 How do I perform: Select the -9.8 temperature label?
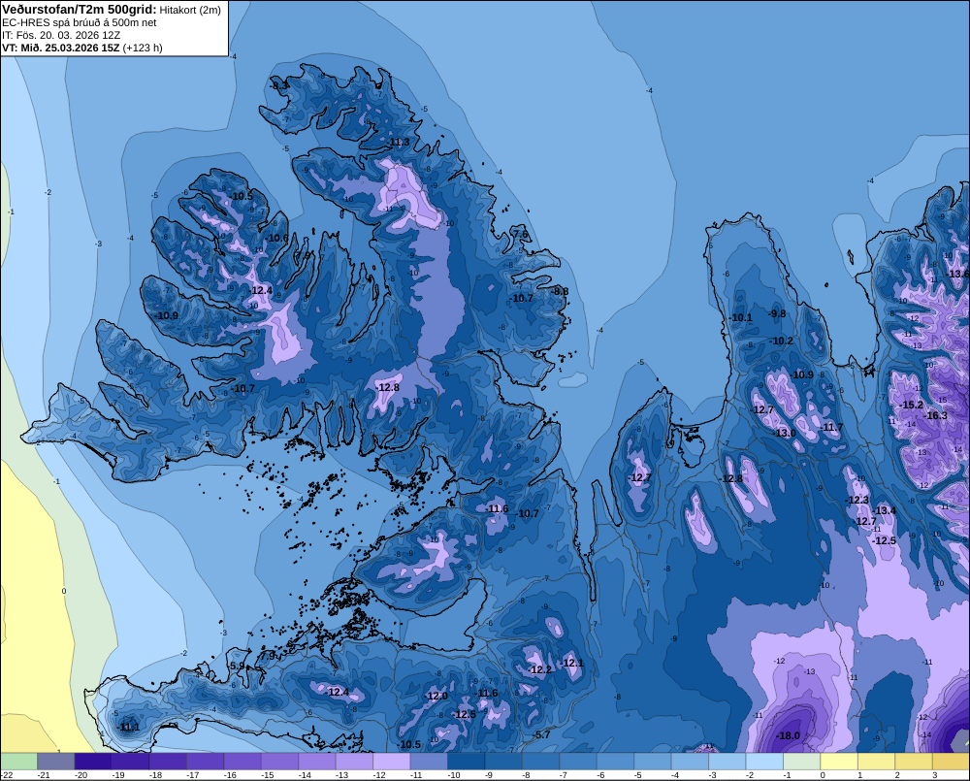point(777,313)
